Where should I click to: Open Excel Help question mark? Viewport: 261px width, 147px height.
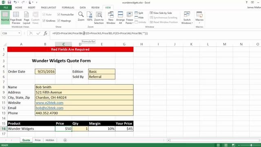246,2
